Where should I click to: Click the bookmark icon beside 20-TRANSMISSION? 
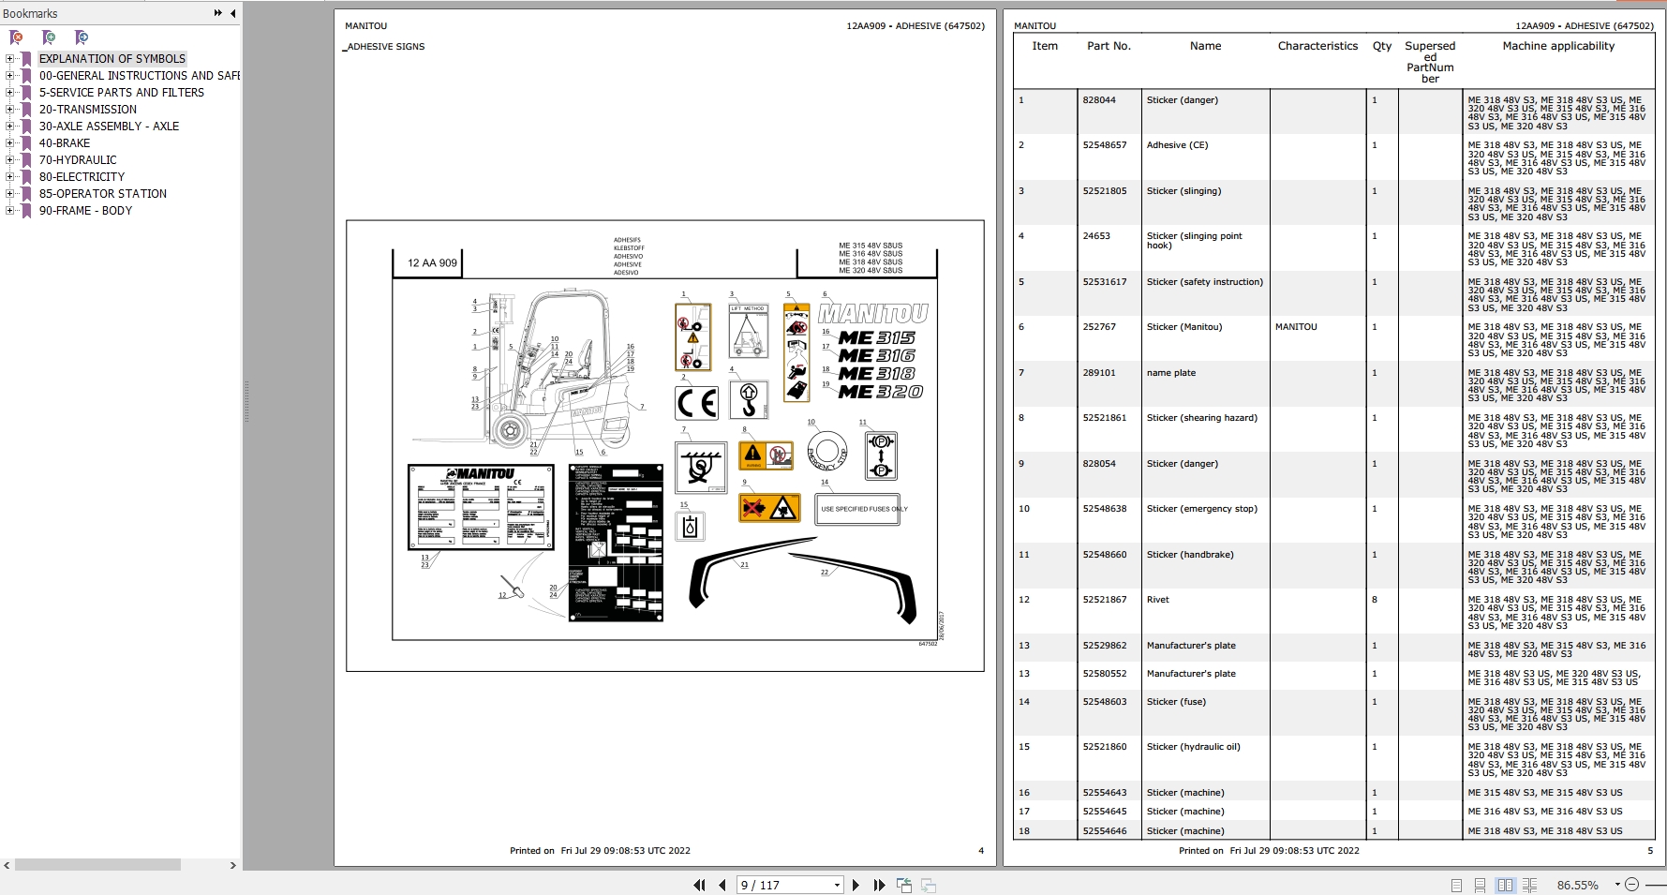pos(26,110)
